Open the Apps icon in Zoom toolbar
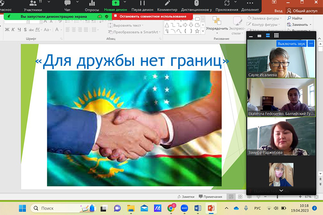The width and height of the screenshot is (323, 215). (x=227, y=6)
